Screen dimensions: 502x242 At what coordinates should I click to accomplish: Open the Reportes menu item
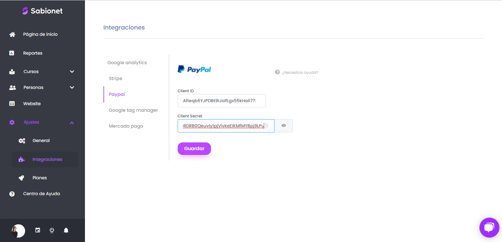(33, 53)
